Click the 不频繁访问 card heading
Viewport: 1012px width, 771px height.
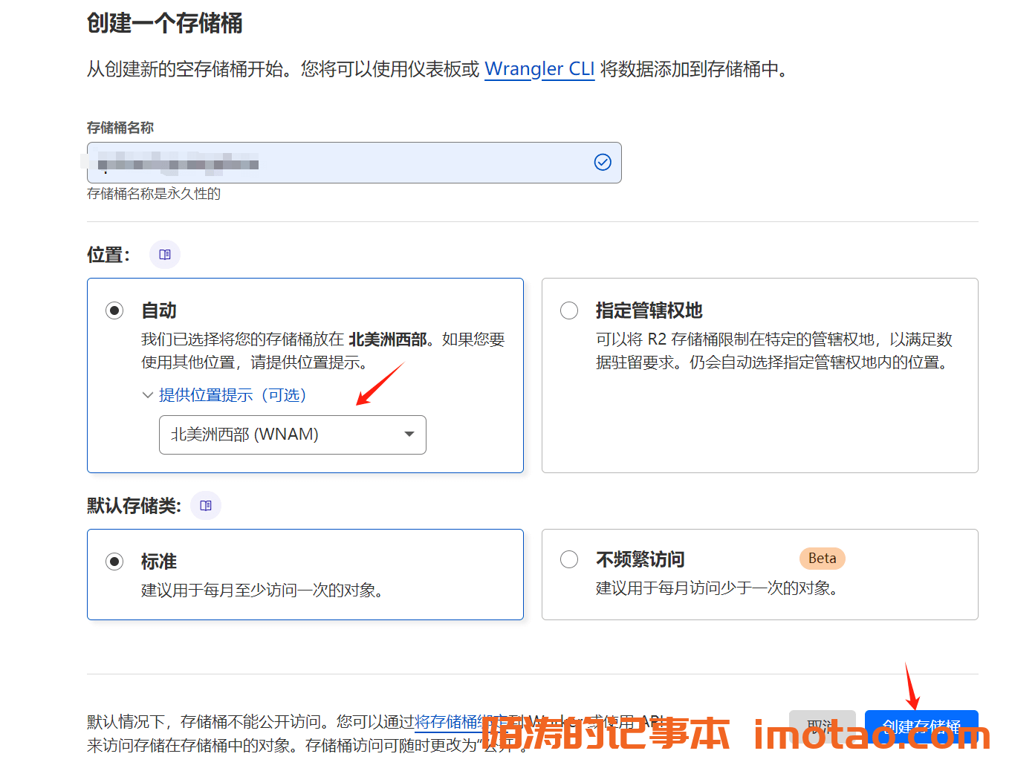(x=640, y=559)
